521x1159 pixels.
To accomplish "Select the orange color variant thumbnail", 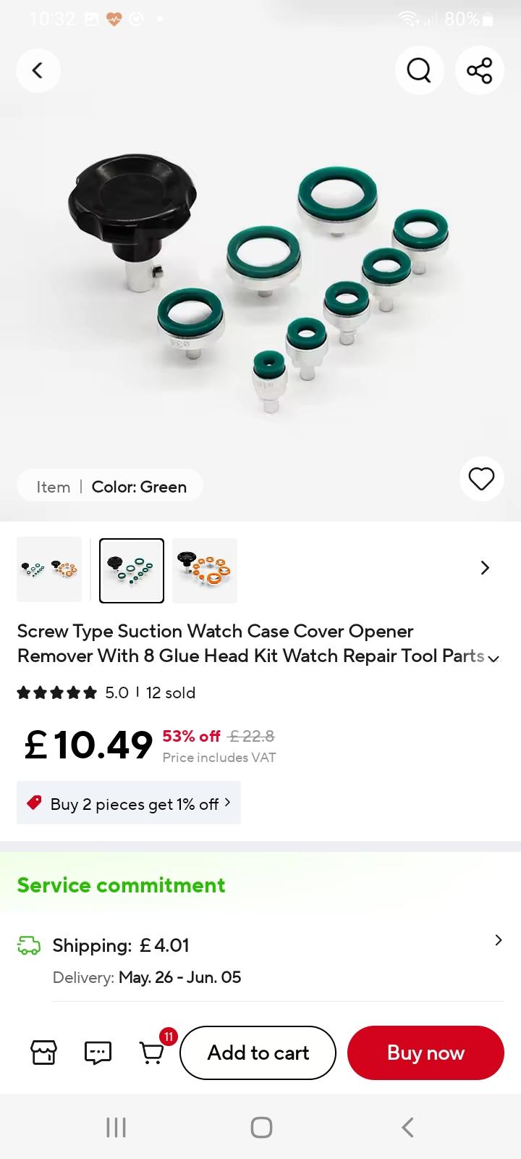I will [x=205, y=570].
